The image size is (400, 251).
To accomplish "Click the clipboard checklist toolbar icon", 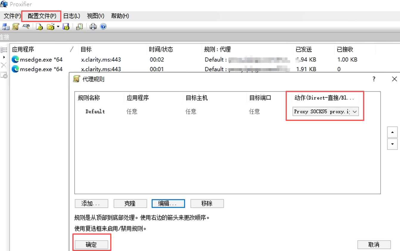I will click(x=80, y=27).
